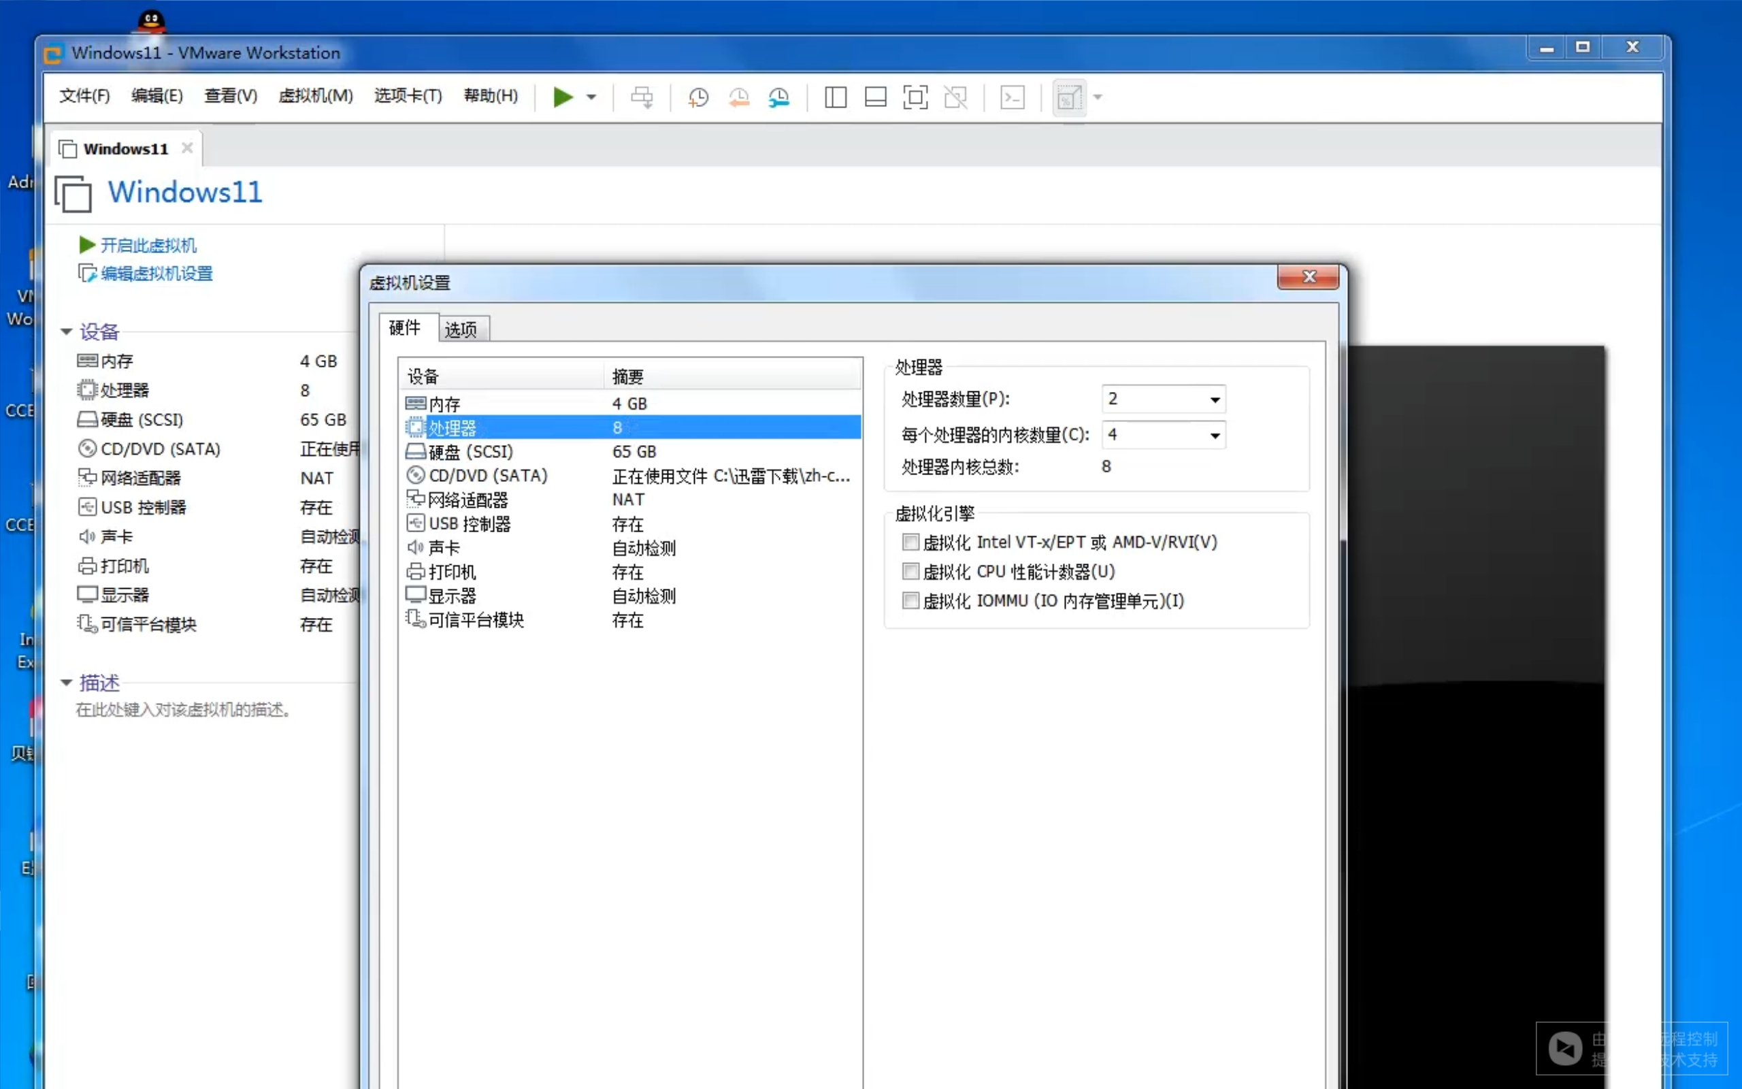Switch to the 选项 tab in settings

coord(461,329)
